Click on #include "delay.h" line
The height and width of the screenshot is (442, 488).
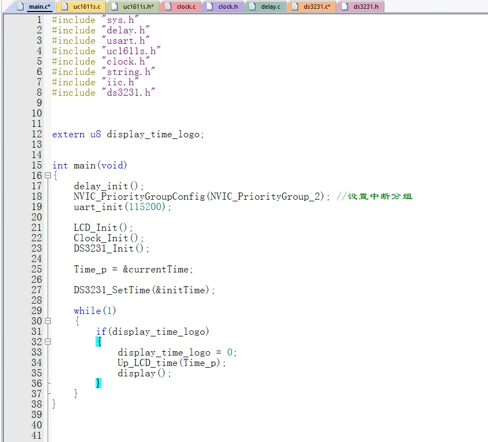[x=101, y=30]
